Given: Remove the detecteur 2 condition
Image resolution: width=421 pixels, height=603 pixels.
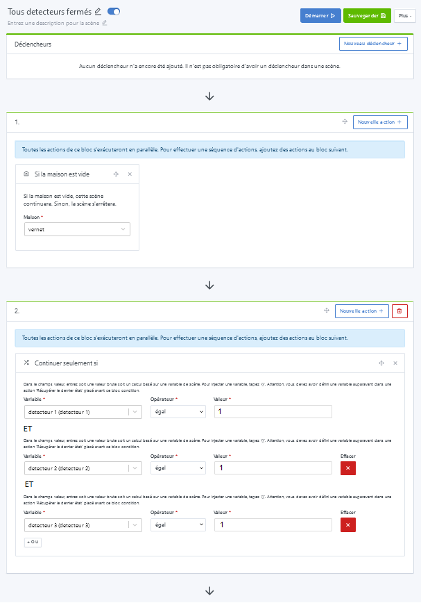Looking at the screenshot, I should [347, 468].
